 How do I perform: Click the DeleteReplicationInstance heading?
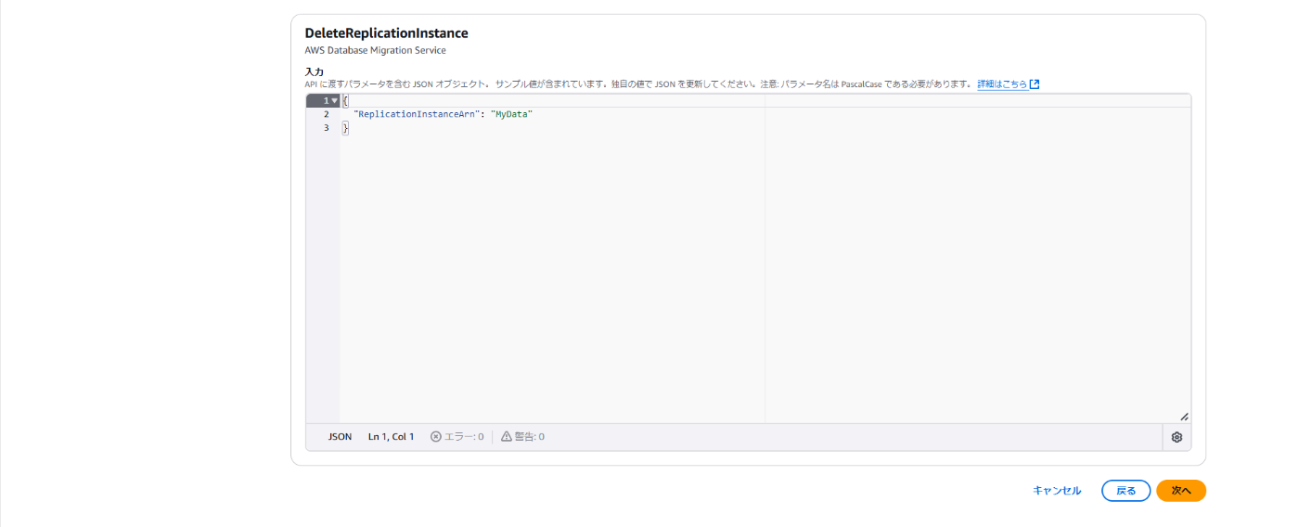click(x=386, y=33)
